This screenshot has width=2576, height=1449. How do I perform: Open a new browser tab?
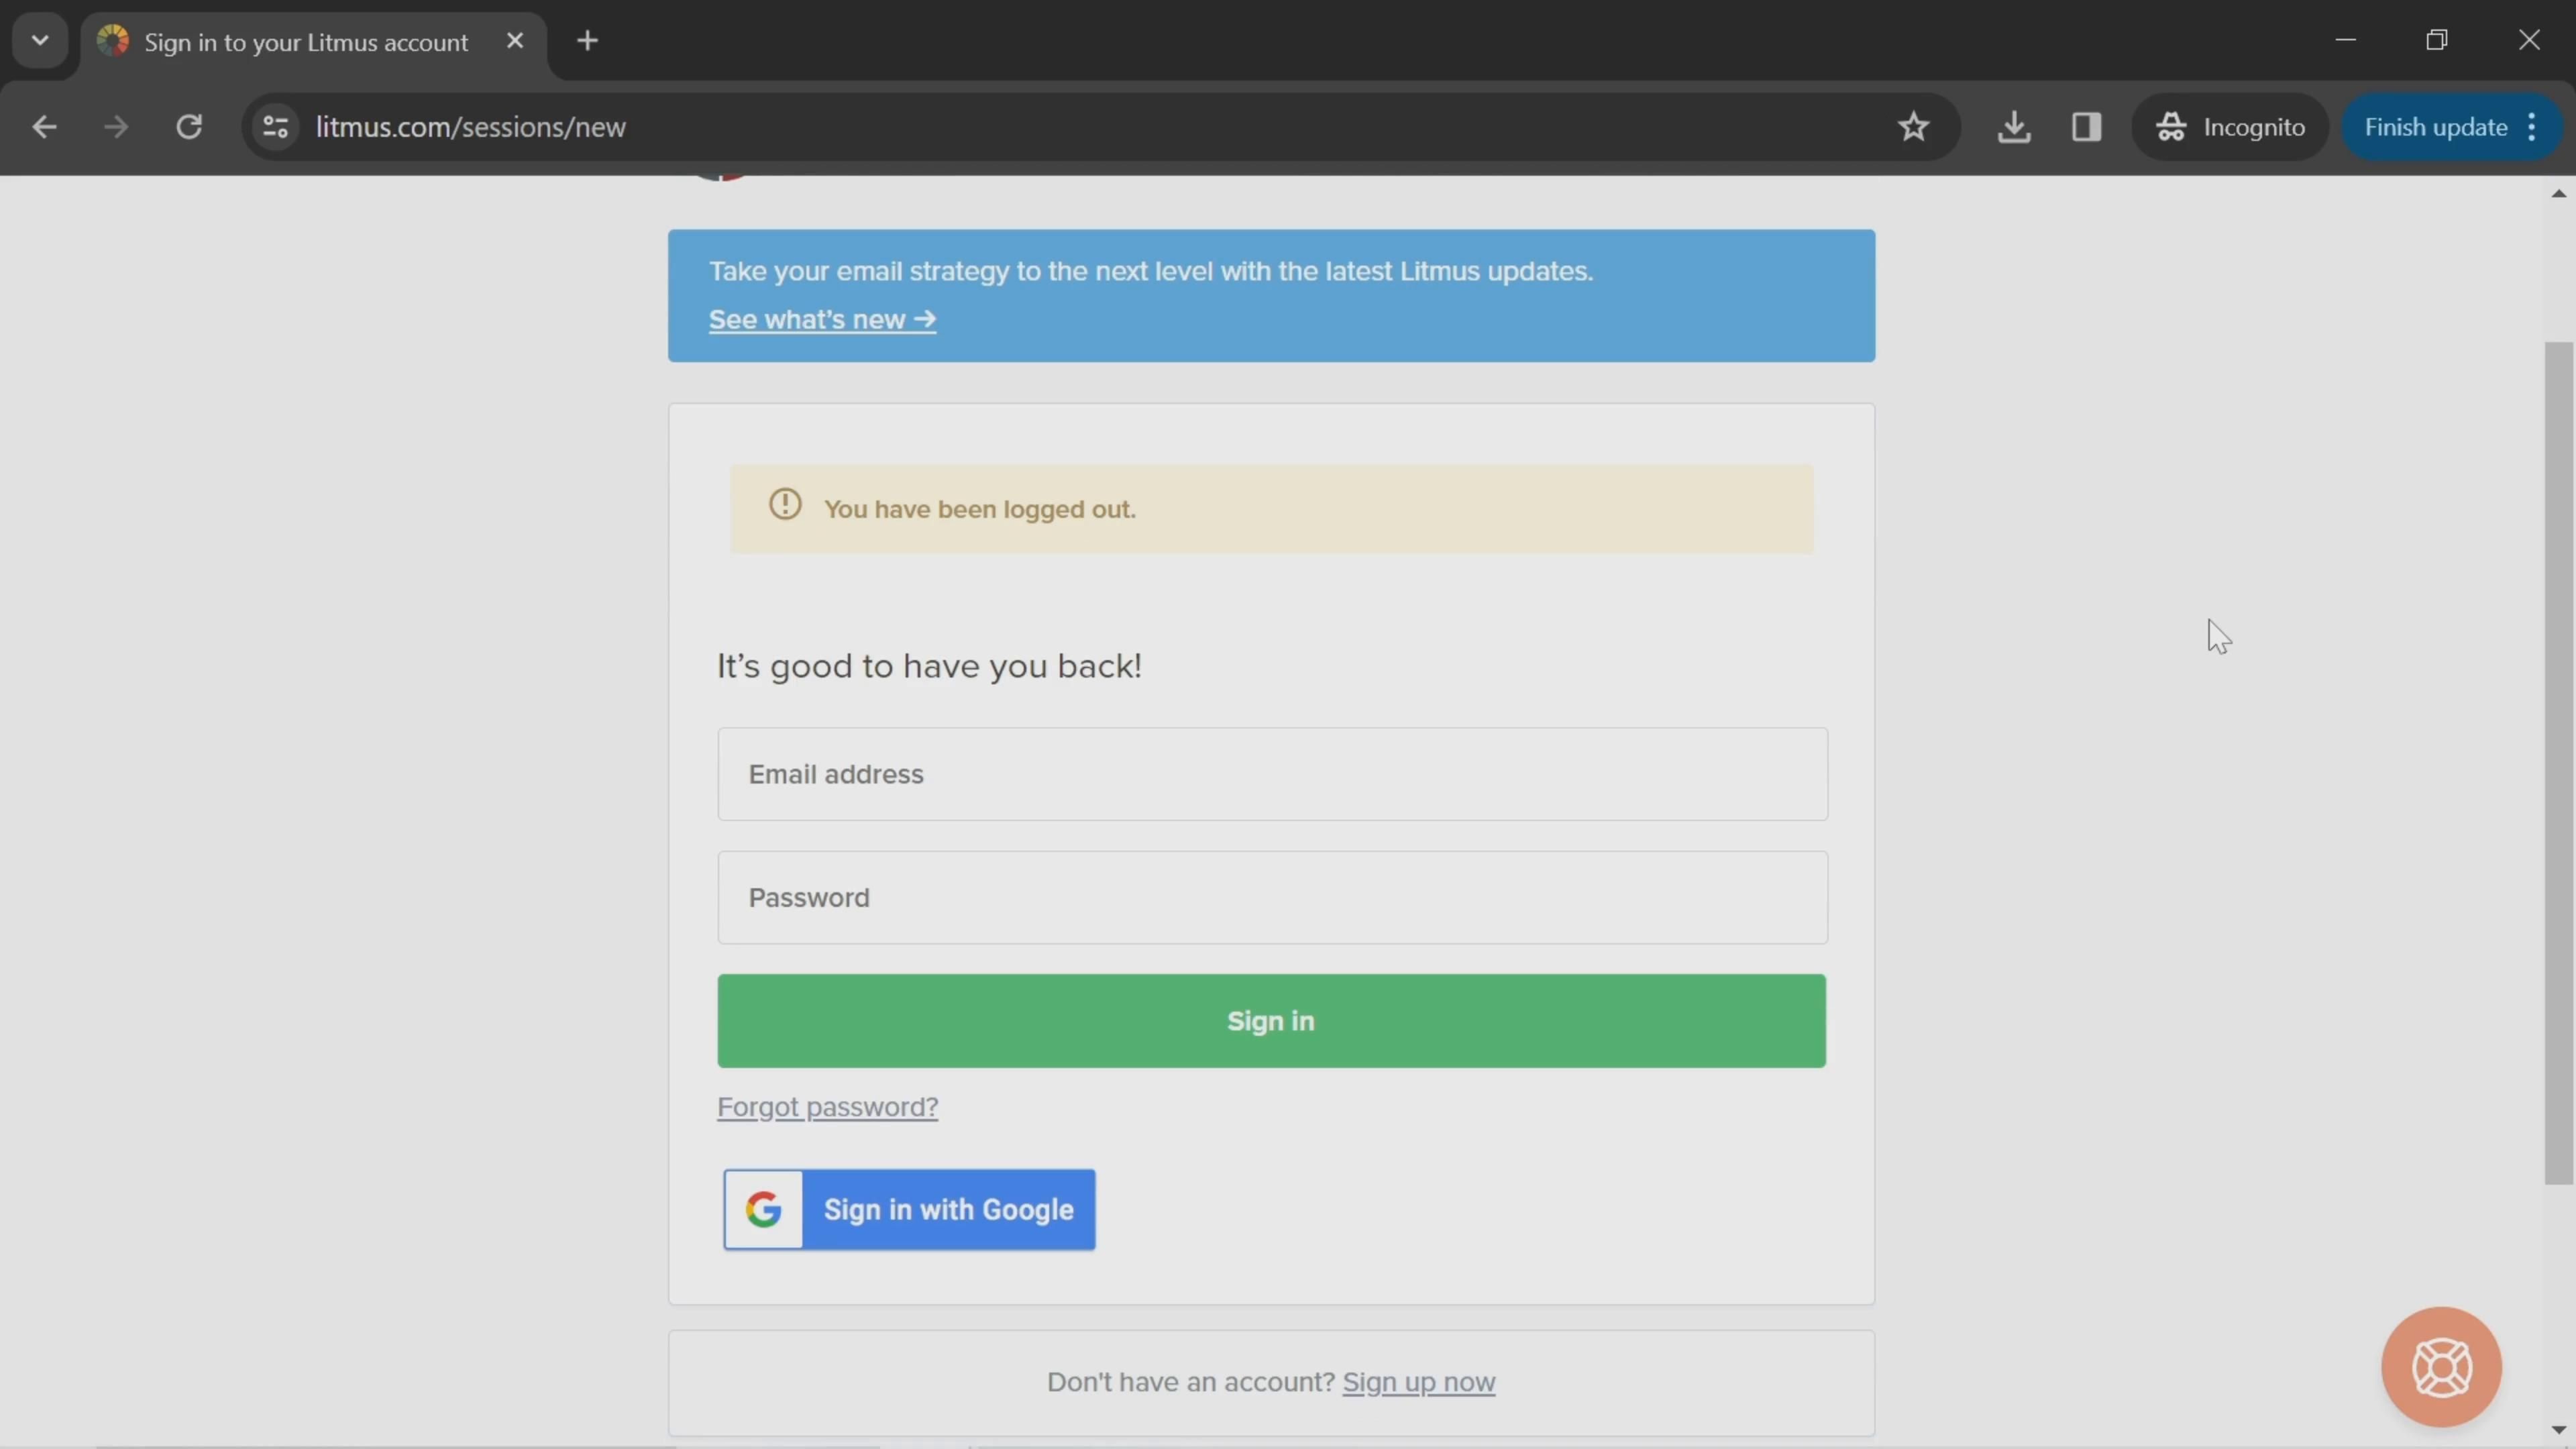click(588, 41)
